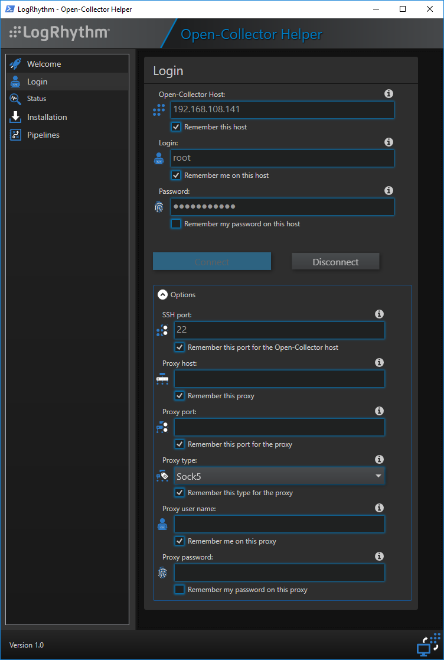Click info icon for Proxy user name
444x660 pixels.
(x=379, y=508)
